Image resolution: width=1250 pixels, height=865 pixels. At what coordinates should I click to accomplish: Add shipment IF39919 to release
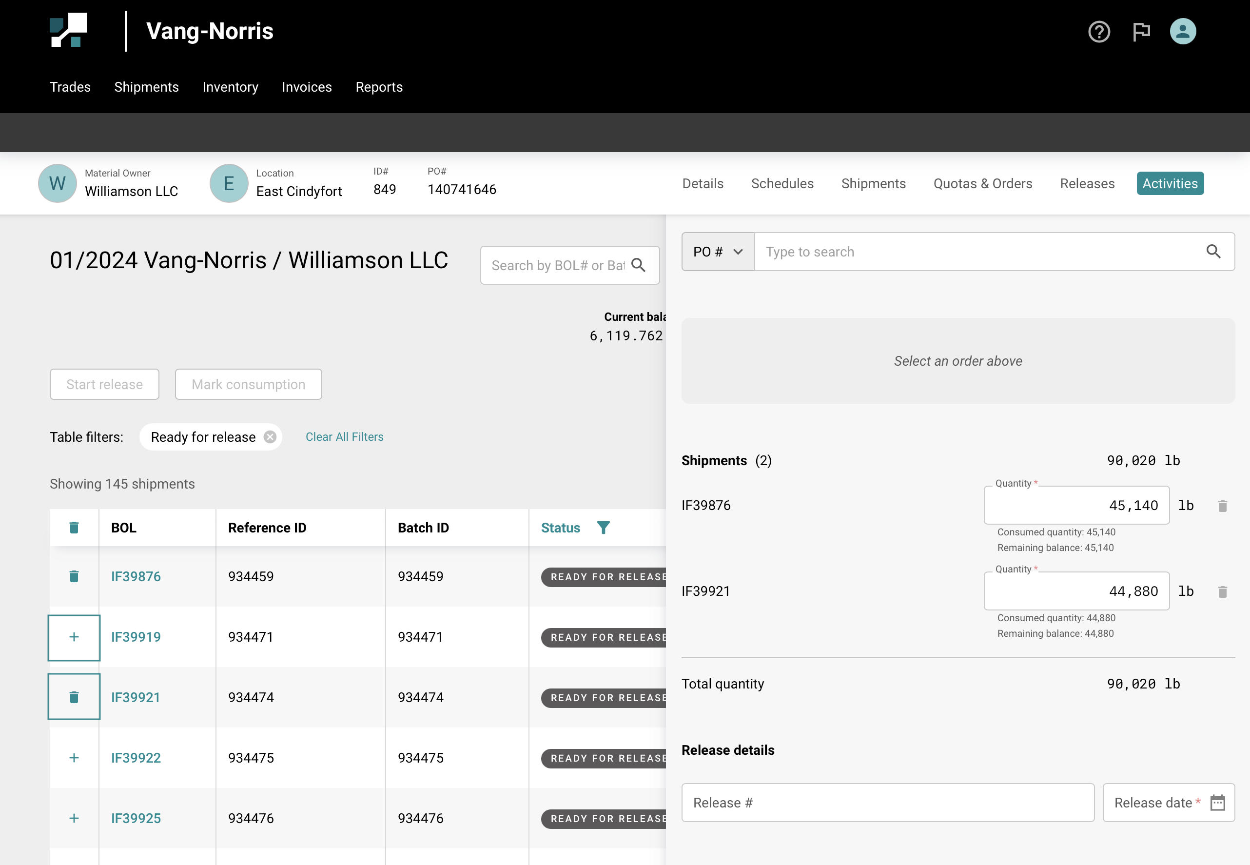coord(74,637)
